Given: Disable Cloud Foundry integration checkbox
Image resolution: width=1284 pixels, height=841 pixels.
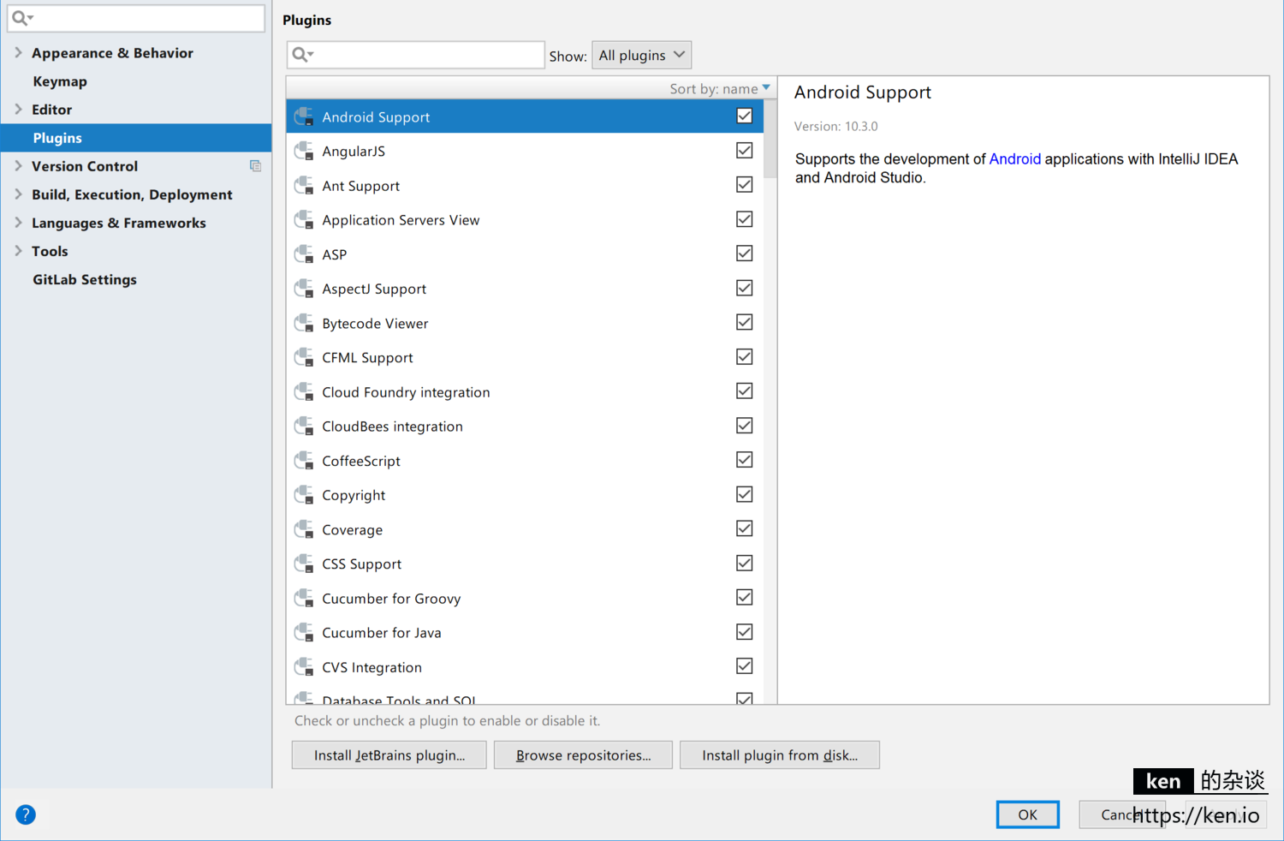Looking at the screenshot, I should (x=745, y=391).
